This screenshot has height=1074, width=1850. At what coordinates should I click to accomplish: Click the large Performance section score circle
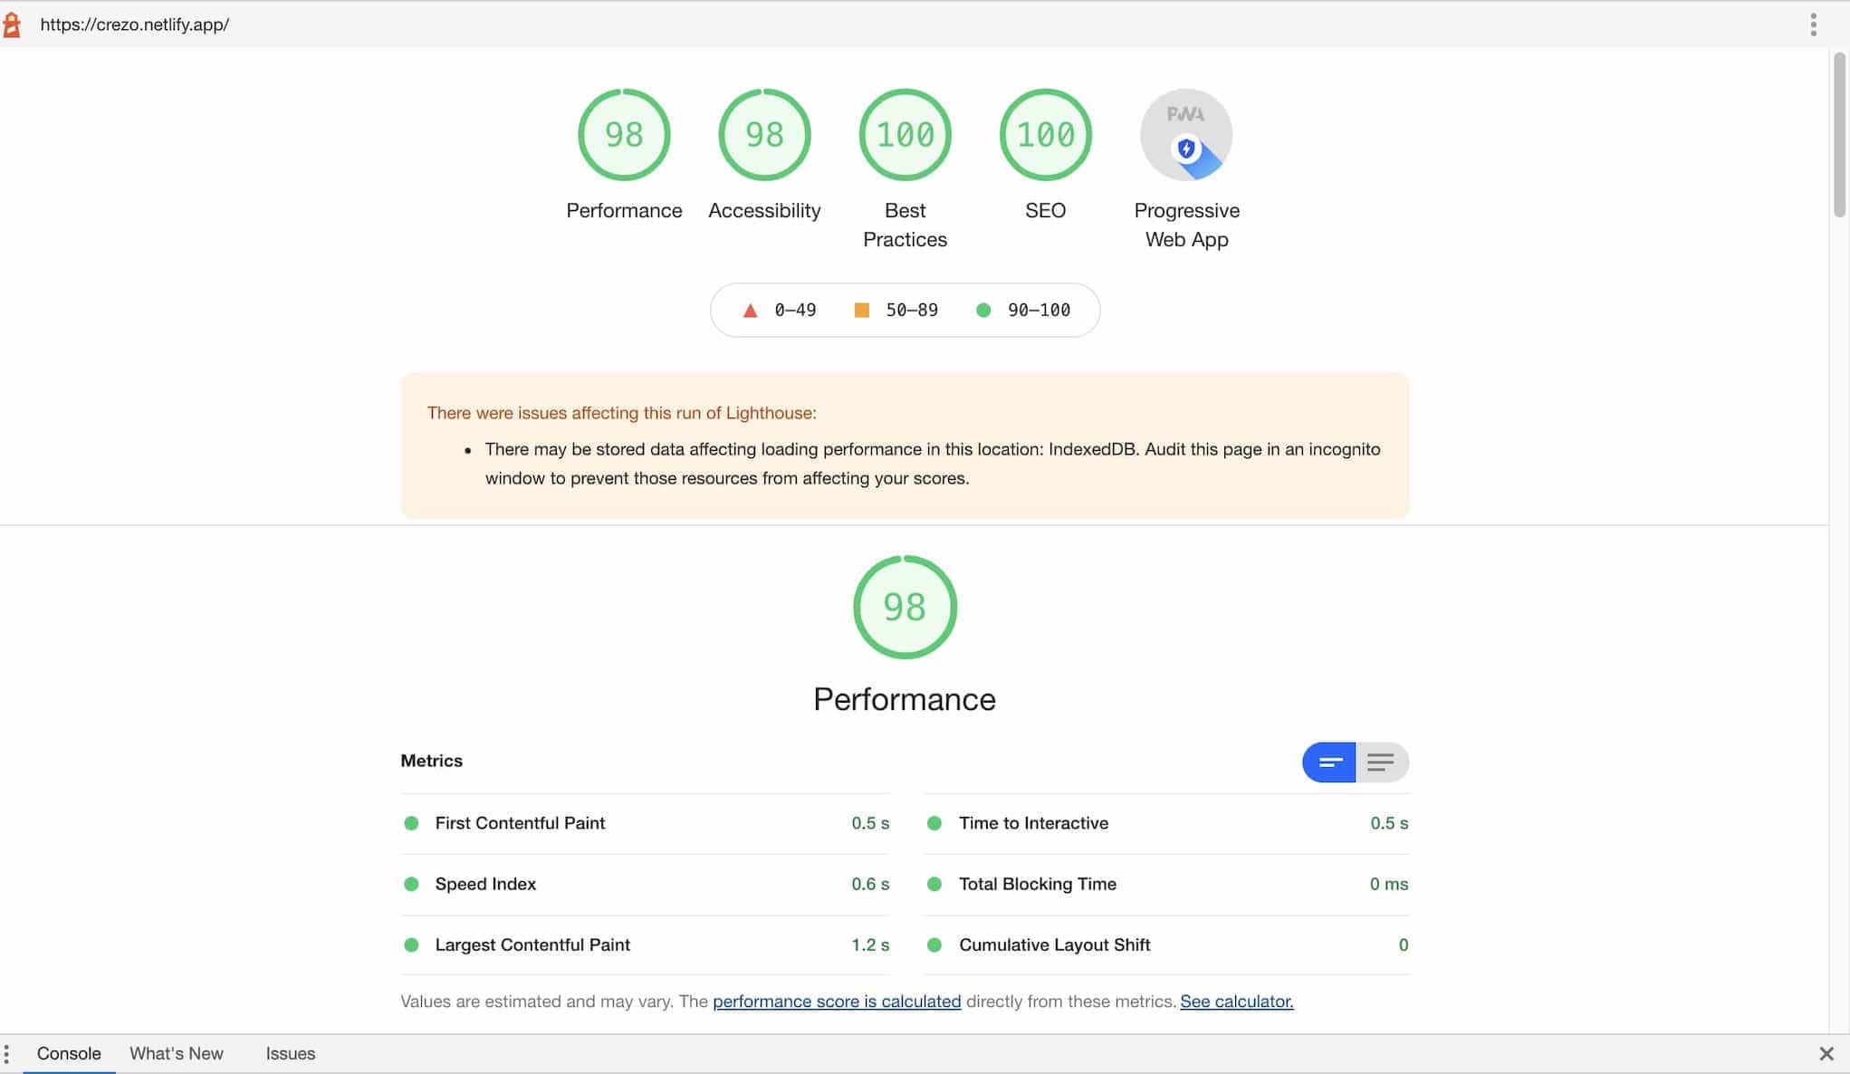[905, 607]
